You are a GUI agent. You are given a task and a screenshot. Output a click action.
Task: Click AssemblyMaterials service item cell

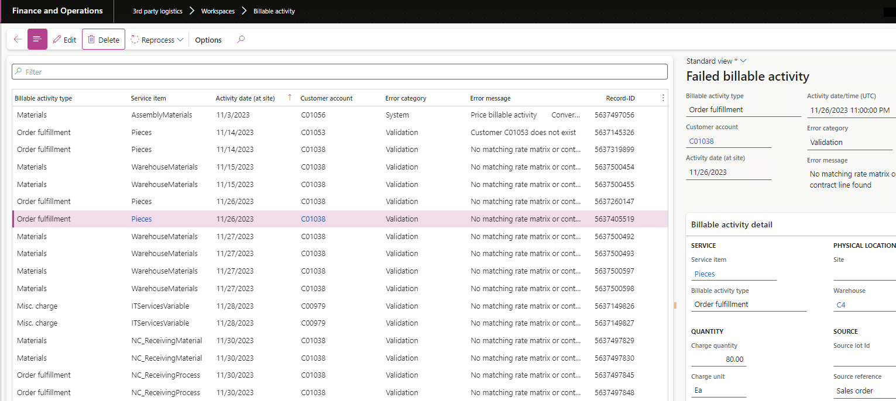[162, 115]
